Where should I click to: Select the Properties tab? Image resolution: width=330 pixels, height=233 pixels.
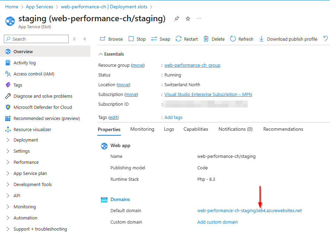pos(109,130)
